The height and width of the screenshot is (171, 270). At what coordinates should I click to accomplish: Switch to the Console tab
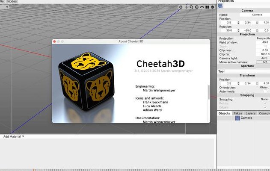[264, 113]
